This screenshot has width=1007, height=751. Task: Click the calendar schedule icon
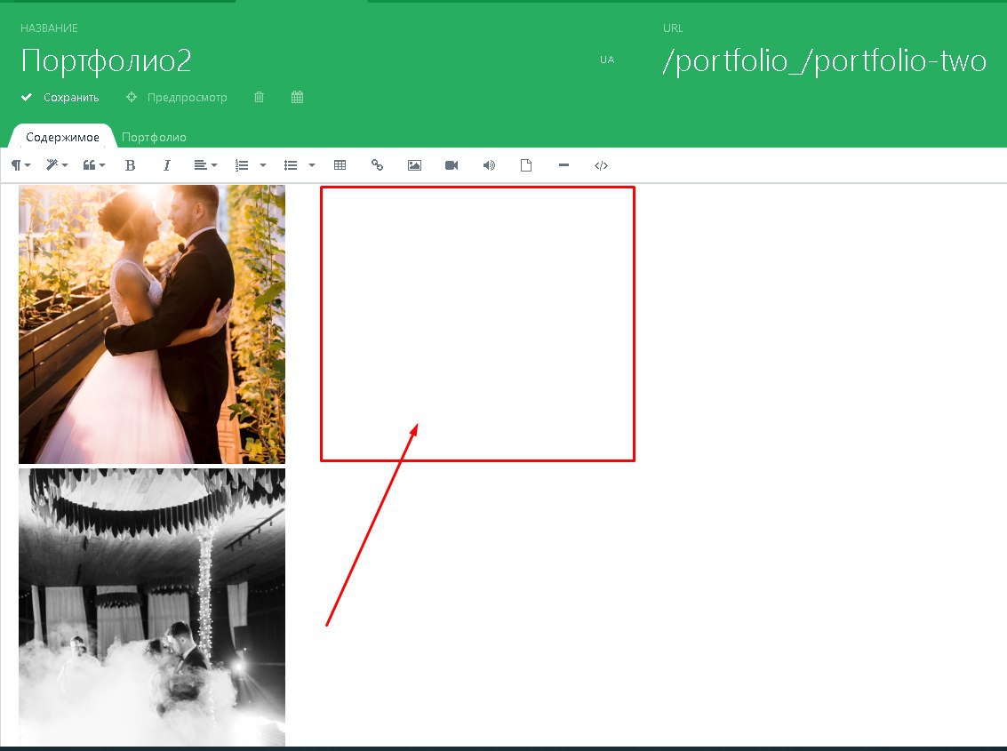tap(298, 97)
